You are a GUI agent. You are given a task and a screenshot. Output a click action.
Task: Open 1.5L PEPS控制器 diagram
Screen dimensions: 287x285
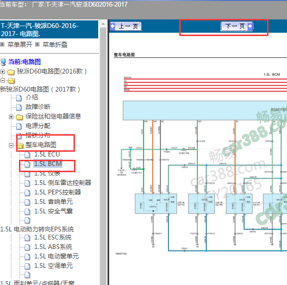click(x=58, y=192)
